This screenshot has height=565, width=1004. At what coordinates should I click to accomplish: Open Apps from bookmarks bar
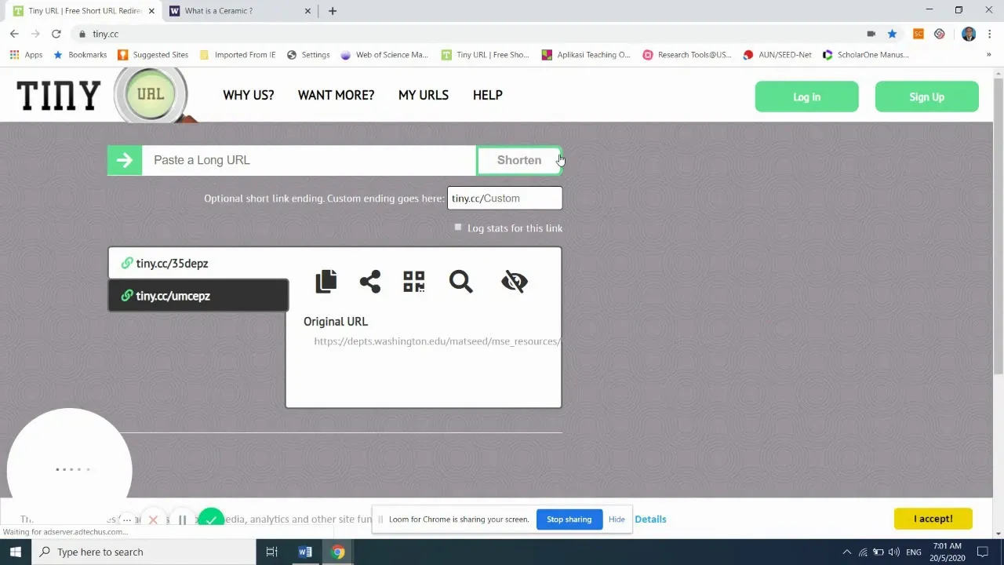(26, 55)
